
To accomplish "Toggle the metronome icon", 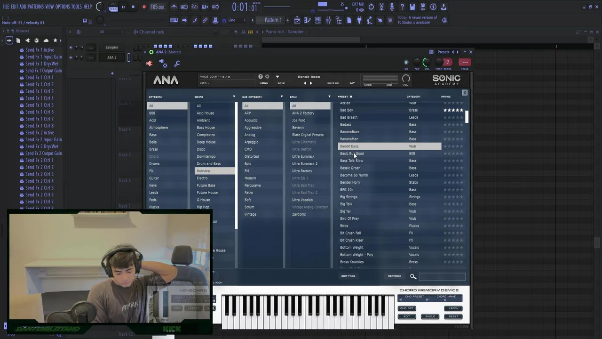I will [x=174, y=7].
